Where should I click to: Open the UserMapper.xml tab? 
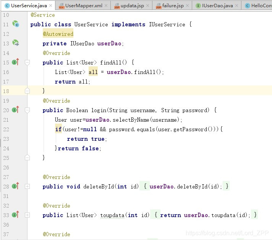click(83, 6)
